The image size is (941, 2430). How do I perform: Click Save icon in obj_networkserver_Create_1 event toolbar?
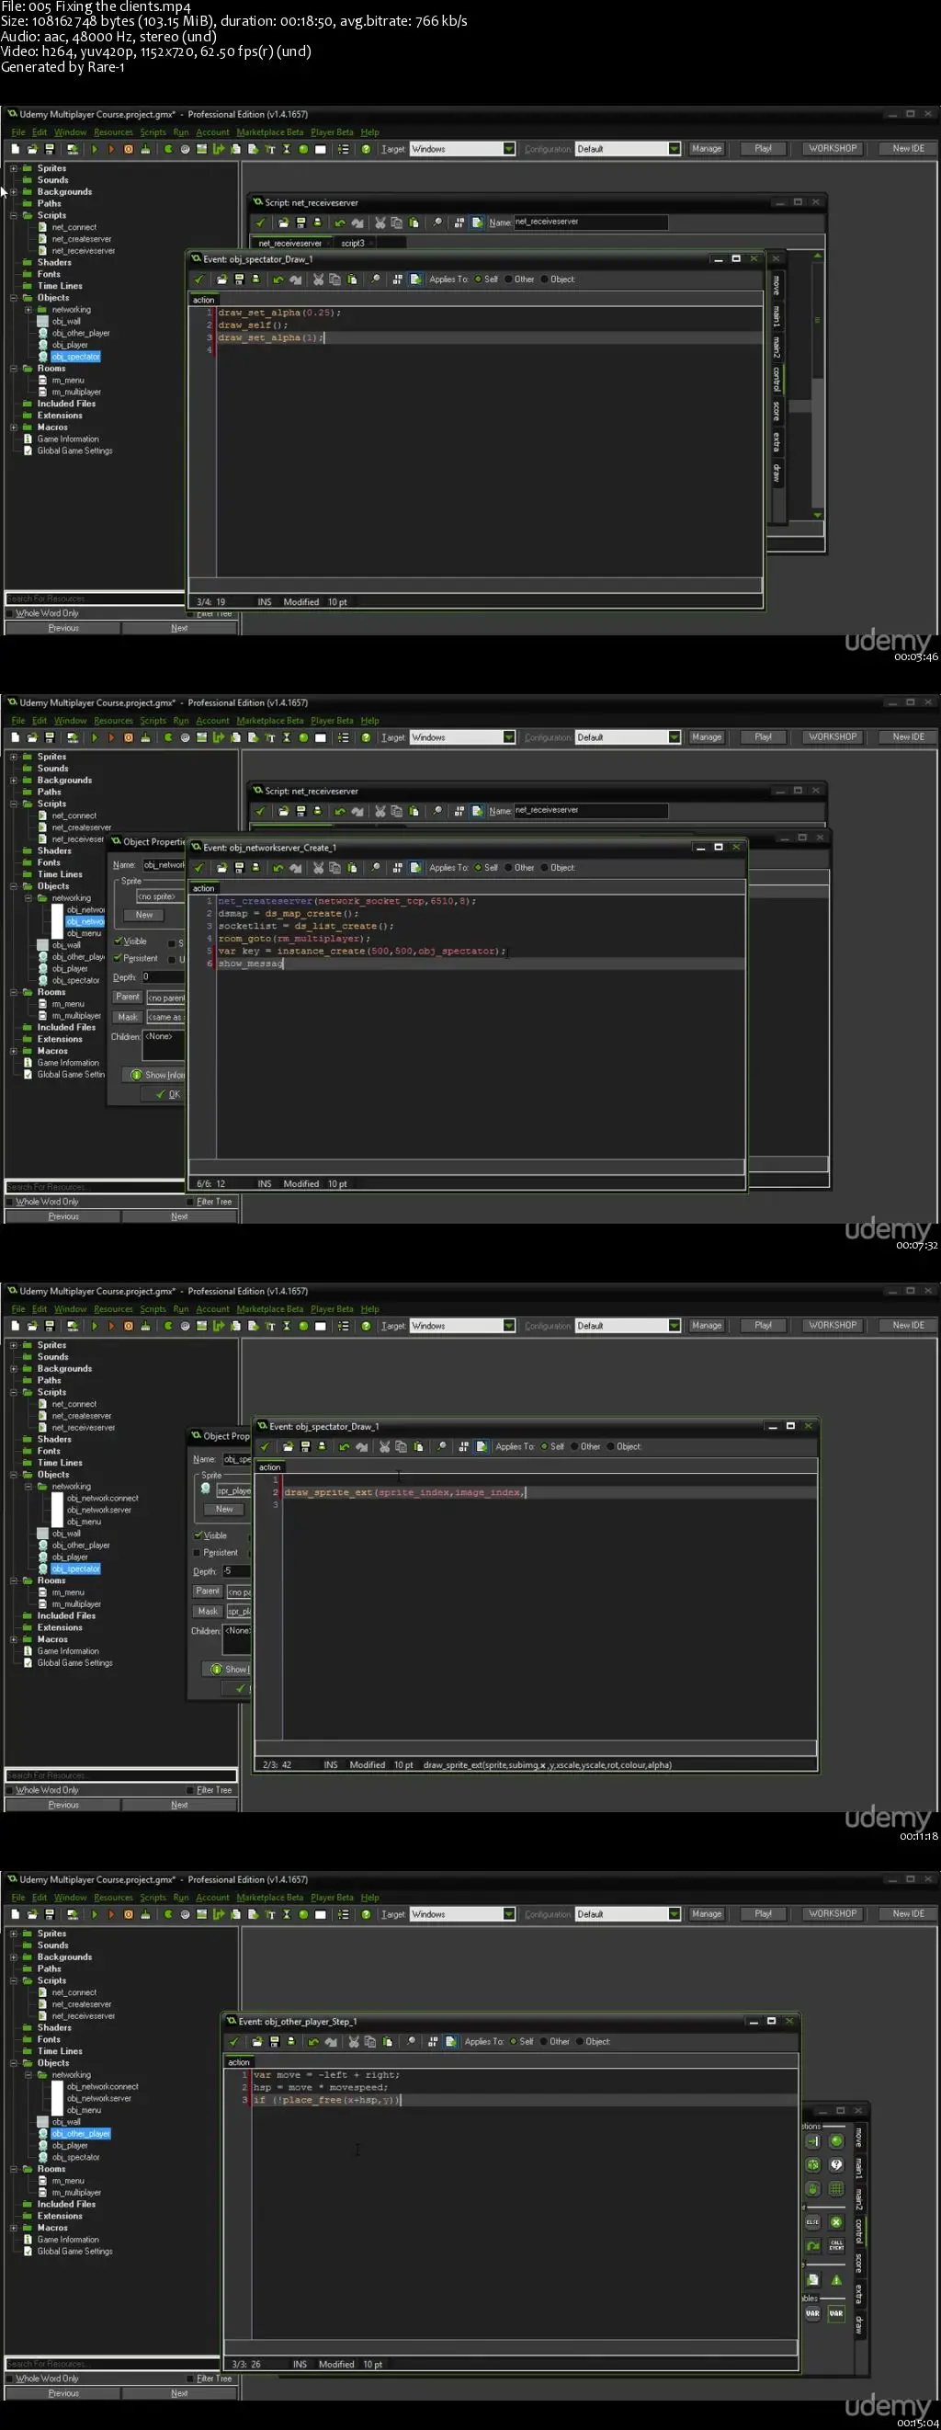tap(240, 868)
